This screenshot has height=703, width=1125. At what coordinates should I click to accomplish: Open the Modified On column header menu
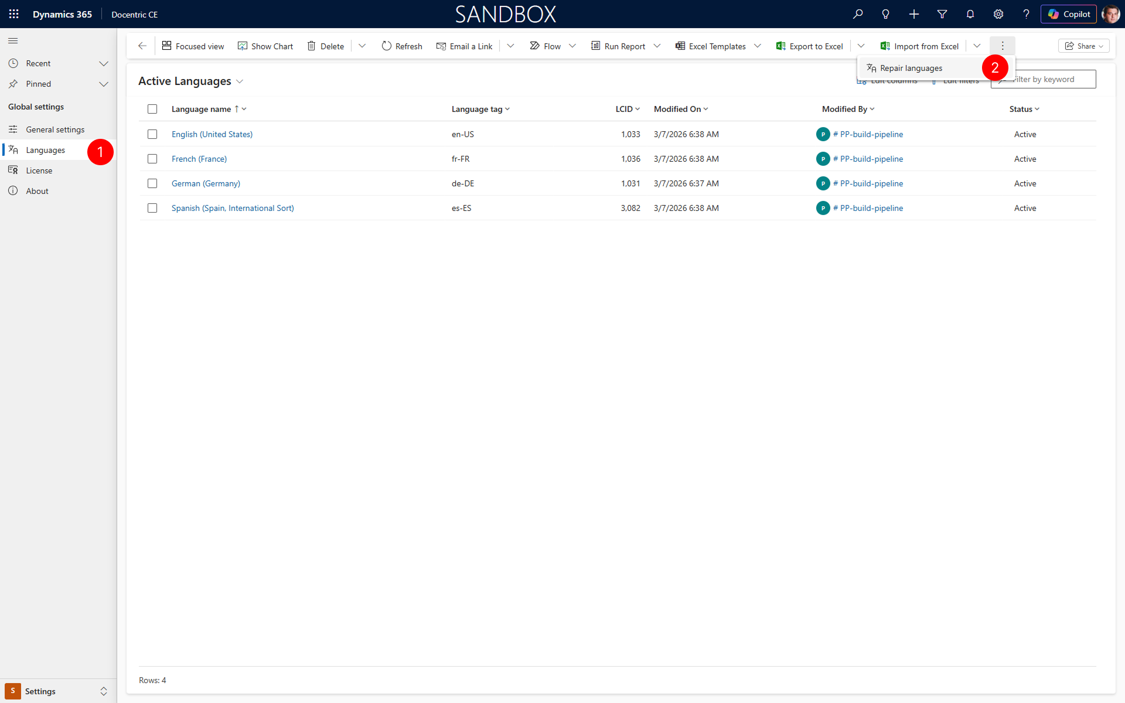(x=681, y=109)
